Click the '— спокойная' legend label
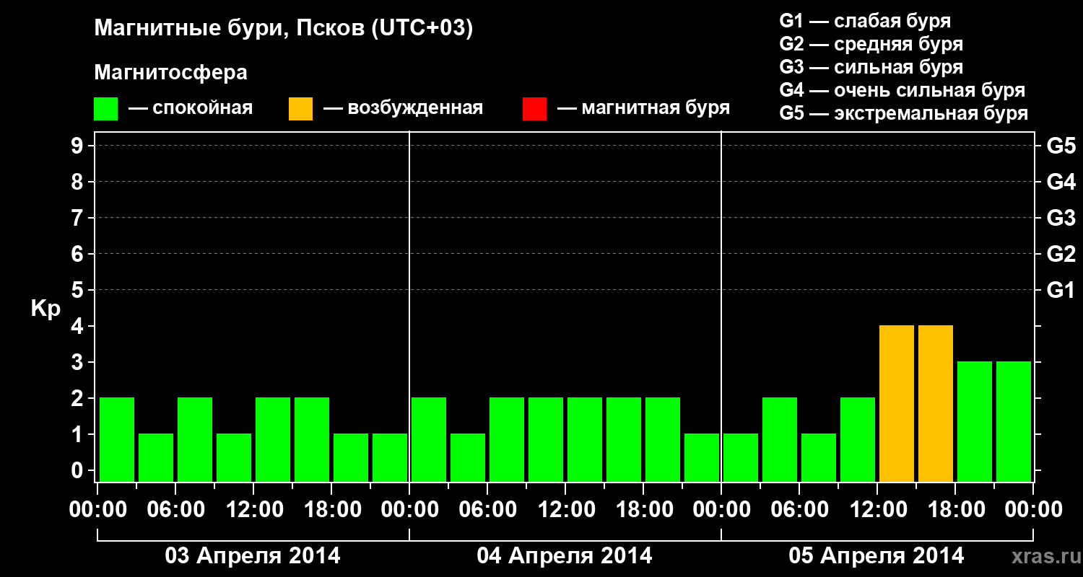The width and height of the screenshot is (1083, 577). [x=191, y=108]
